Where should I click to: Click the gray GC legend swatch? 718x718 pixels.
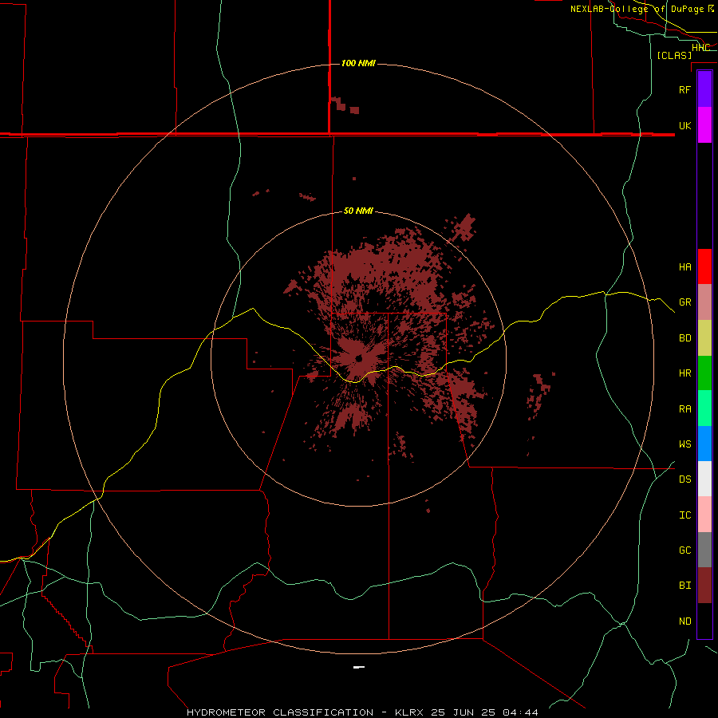pyautogui.click(x=704, y=550)
